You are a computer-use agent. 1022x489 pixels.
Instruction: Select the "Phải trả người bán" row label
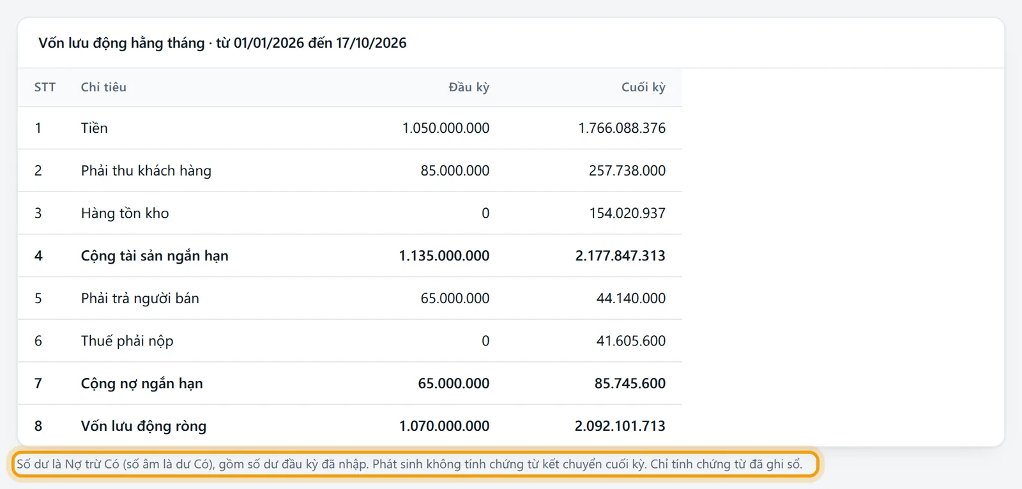tap(140, 299)
